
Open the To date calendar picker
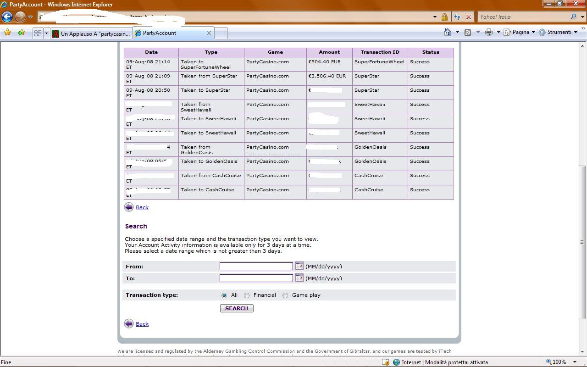click(299, 278)
